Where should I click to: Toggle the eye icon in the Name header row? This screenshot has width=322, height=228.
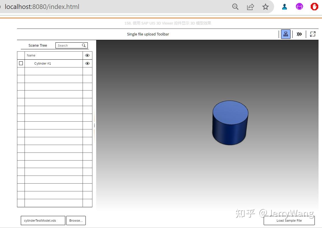[x=87, y=55]
